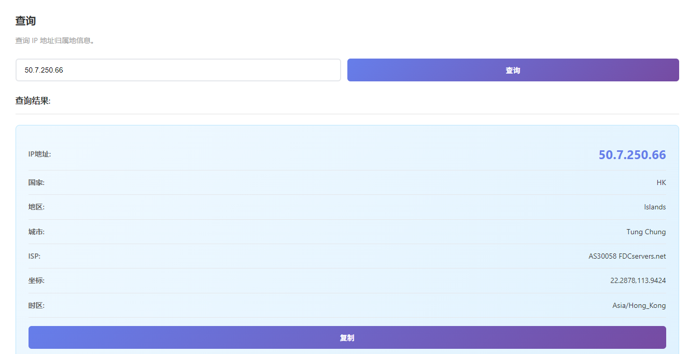The width and height of the screenshot is (689, 354).
Task: Click the 查询 IP 地址归属地信息 subtitle text
Action: pos(55,40)
